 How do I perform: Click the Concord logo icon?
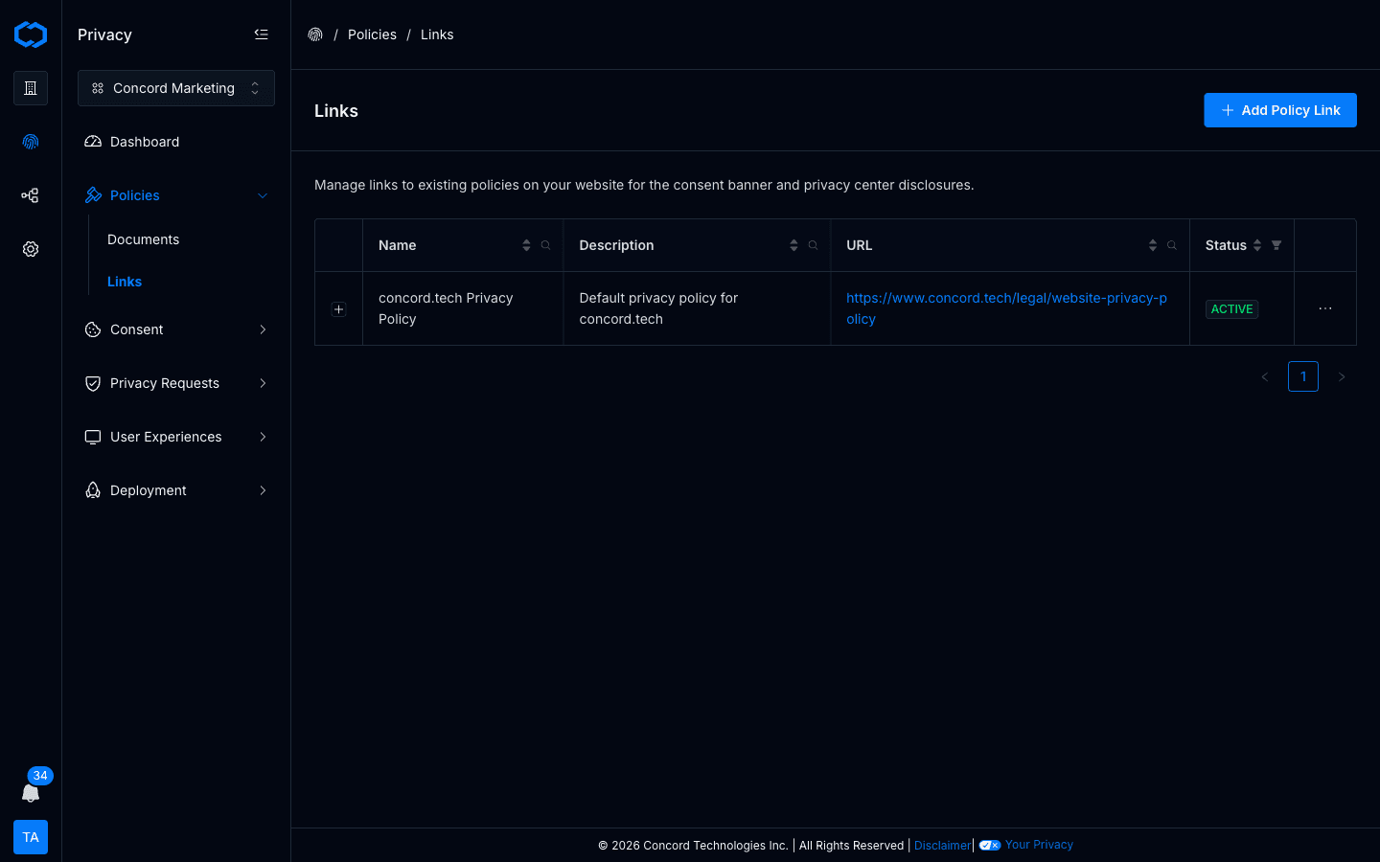point(31,34)
